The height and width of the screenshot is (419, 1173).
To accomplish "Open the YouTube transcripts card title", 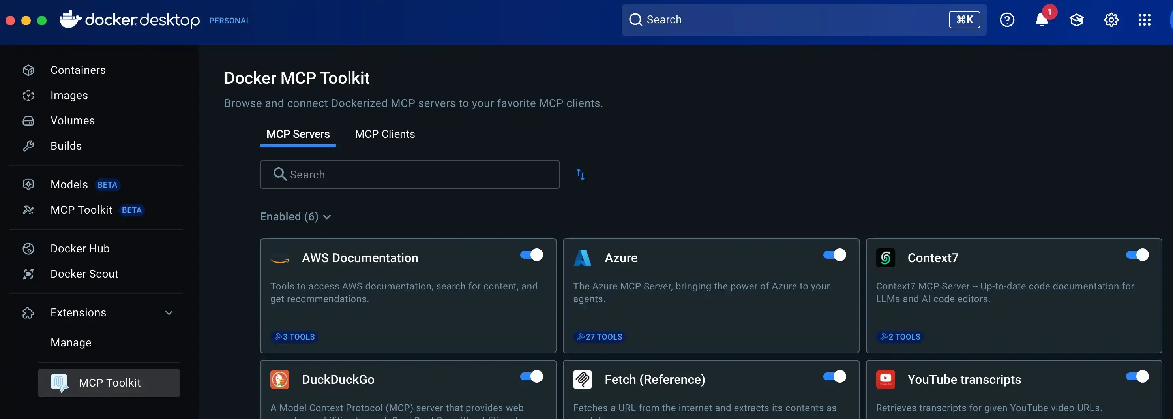I will click(x=964, y=380).
